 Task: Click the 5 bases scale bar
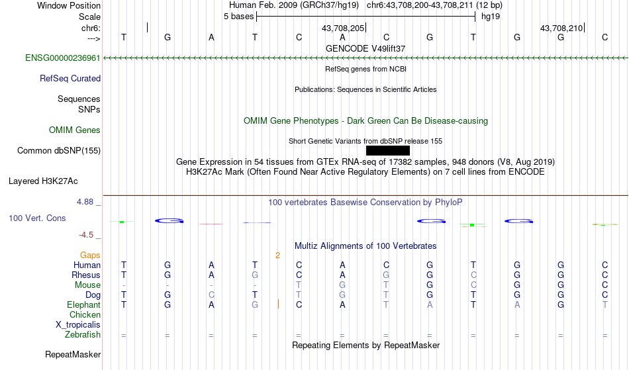tap(366, 17)
